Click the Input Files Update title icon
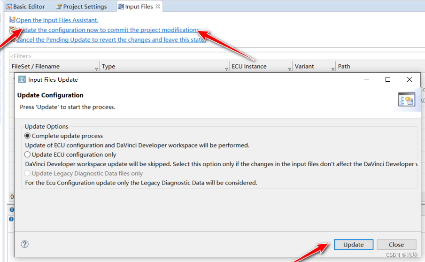The height and width of the screenshot is (262, 425). click(22, 80)
